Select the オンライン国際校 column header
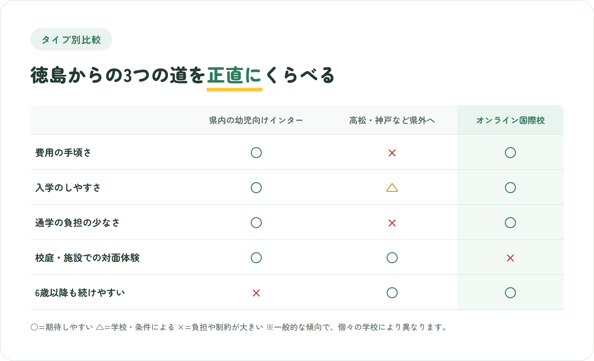Screen dimensions: 594x361 click(x=510, y=120)
